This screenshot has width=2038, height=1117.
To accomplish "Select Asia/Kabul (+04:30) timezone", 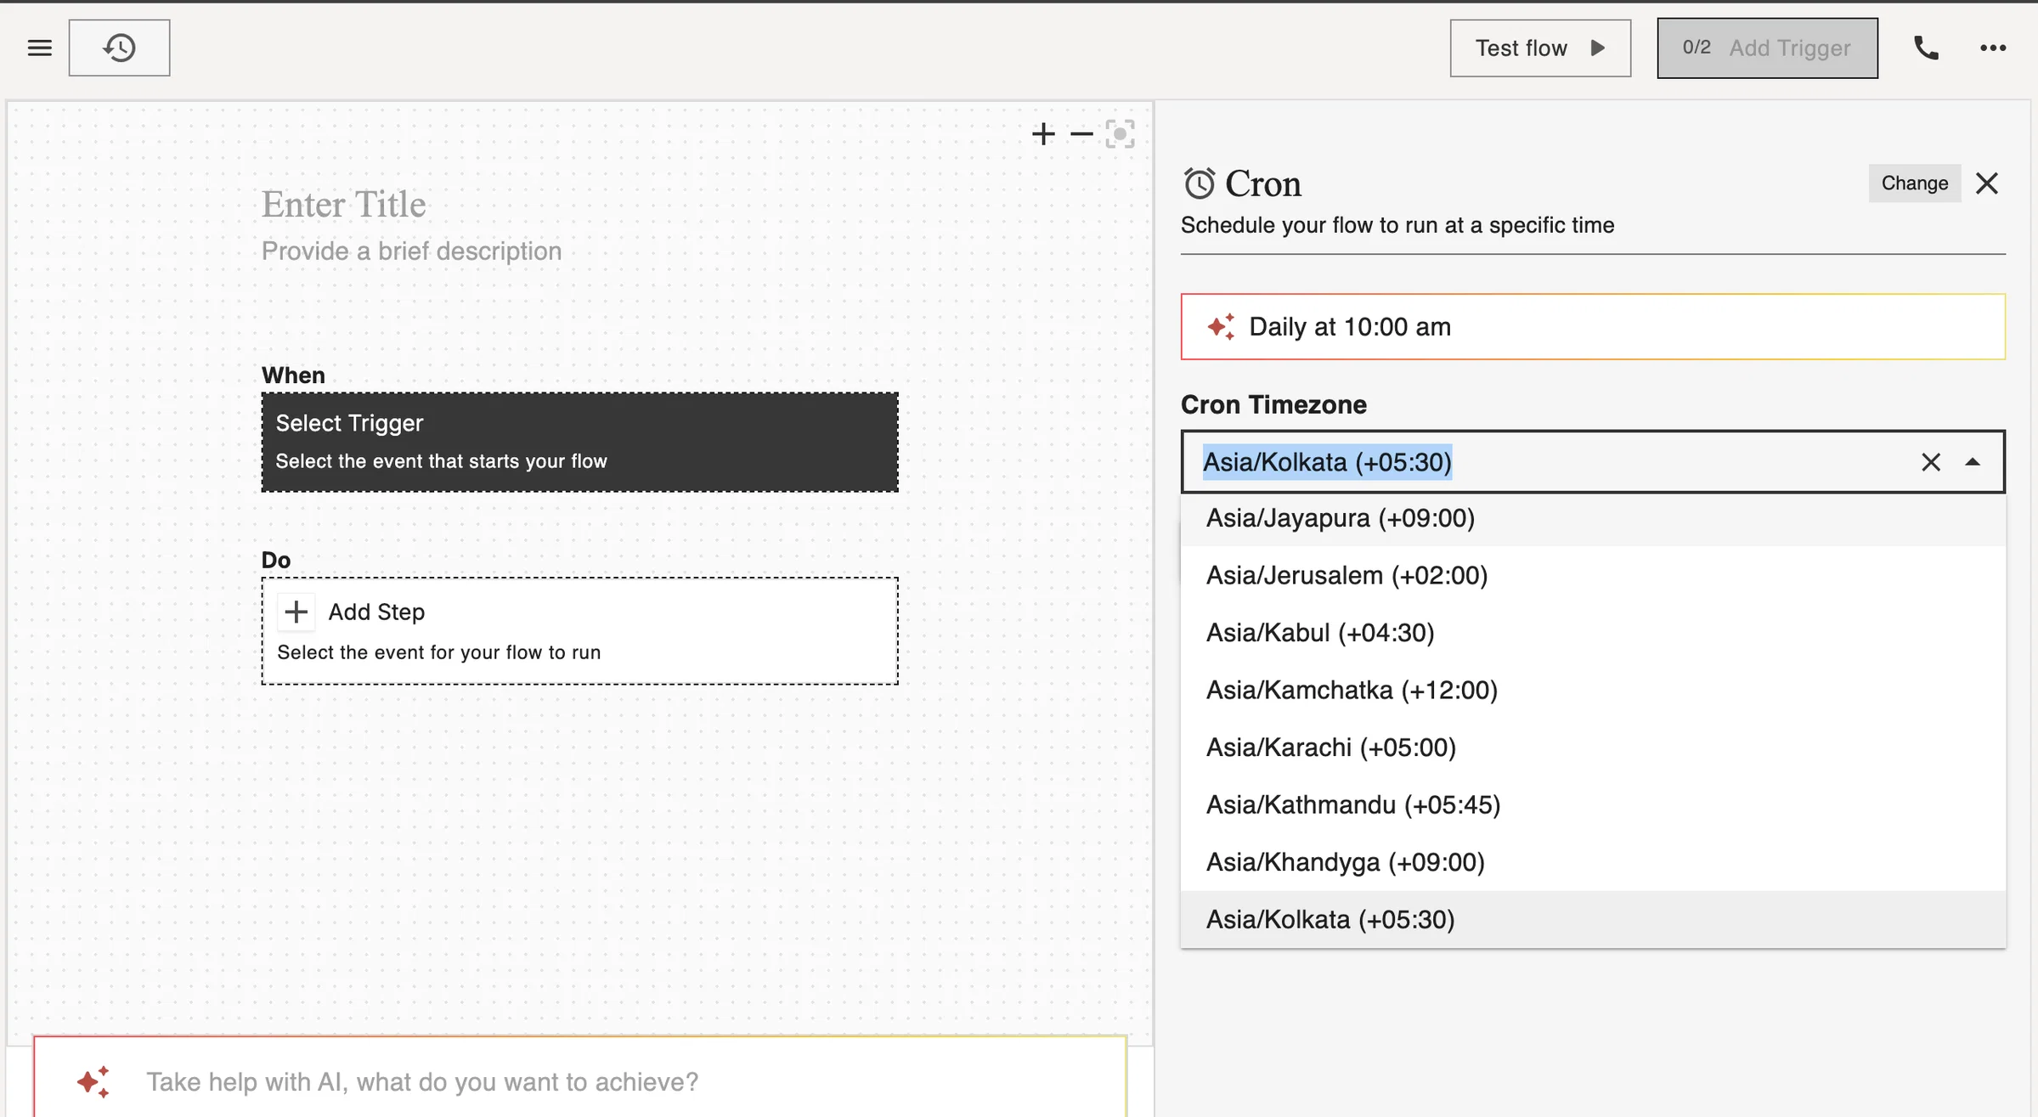I will point(1593,633).
